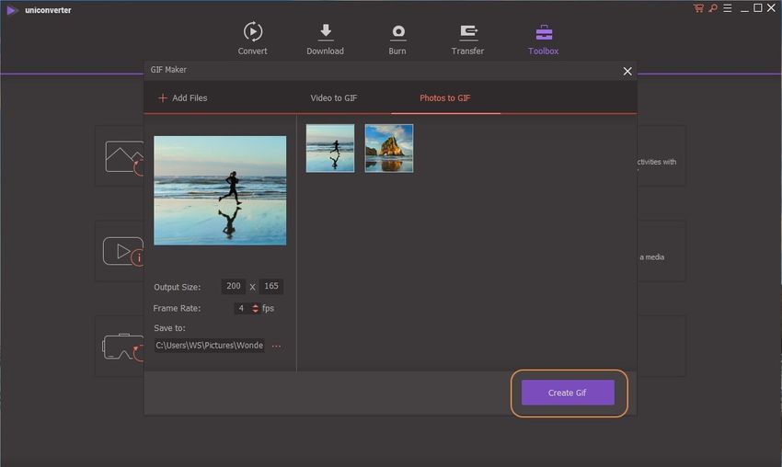This screenshot has width=782, height=467.
Task: Click the VR converter headset icon
Action: point(121,346)
